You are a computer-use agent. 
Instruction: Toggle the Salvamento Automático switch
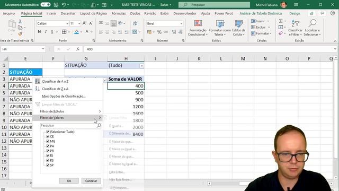coord(46,5)
